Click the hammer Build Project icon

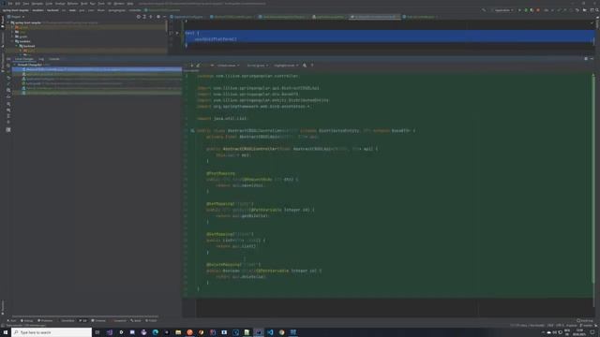484,10
